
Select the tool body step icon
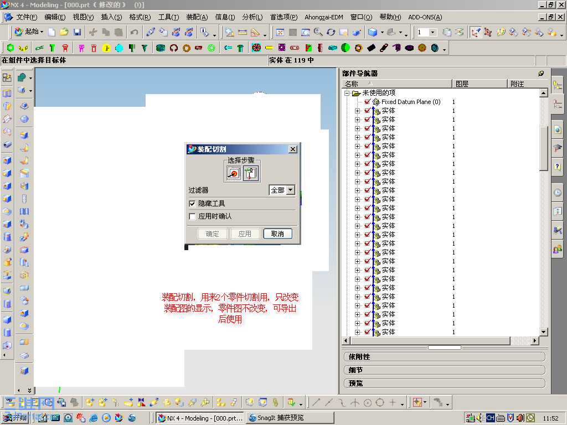251,173
